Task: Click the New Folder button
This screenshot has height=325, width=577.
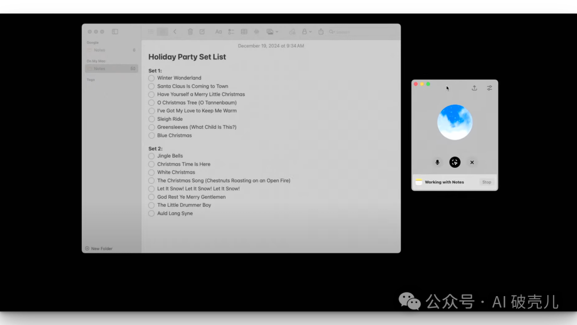Action: click(99, 249)
